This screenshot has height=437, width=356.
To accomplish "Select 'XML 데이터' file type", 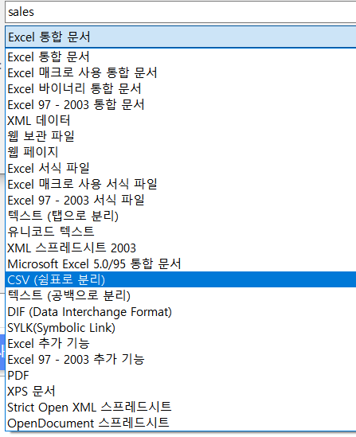I will (180, 121).
